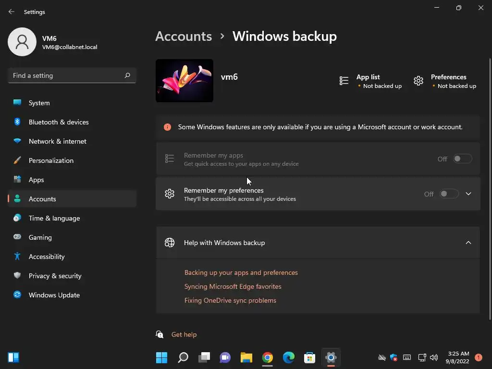The height and width of the screenshot is (369, 492).
Task: Click the Windows Update sync icon
Action: [17, 295]
